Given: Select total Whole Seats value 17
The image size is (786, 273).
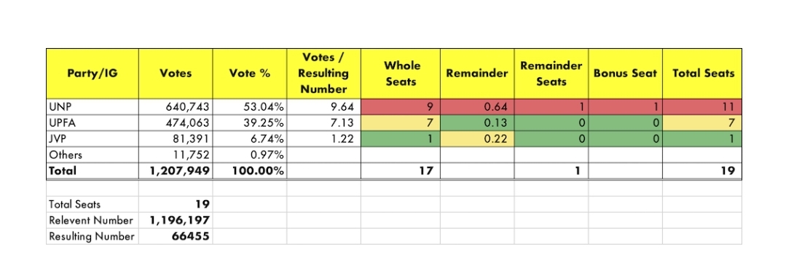Looking at the screenshot, I should pos(401,171).
